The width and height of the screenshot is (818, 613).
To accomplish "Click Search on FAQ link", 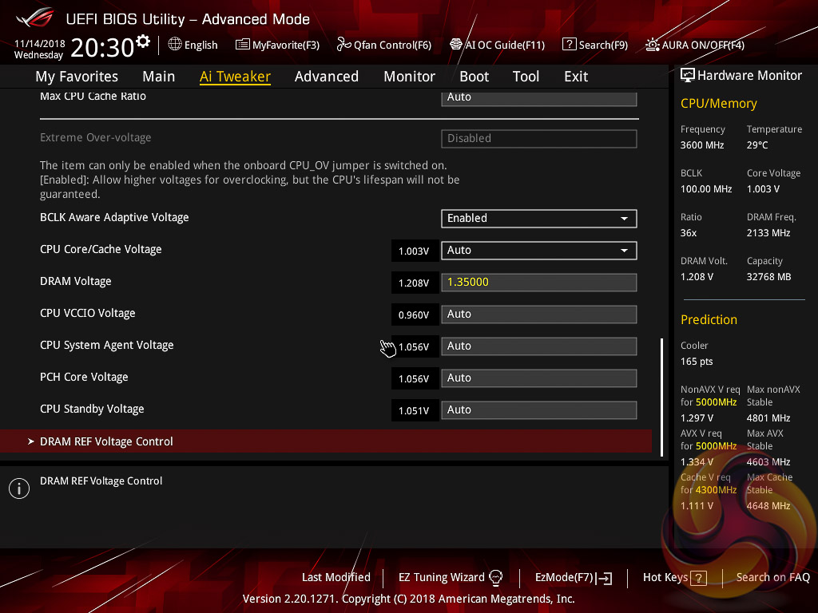I will (772, 577).
